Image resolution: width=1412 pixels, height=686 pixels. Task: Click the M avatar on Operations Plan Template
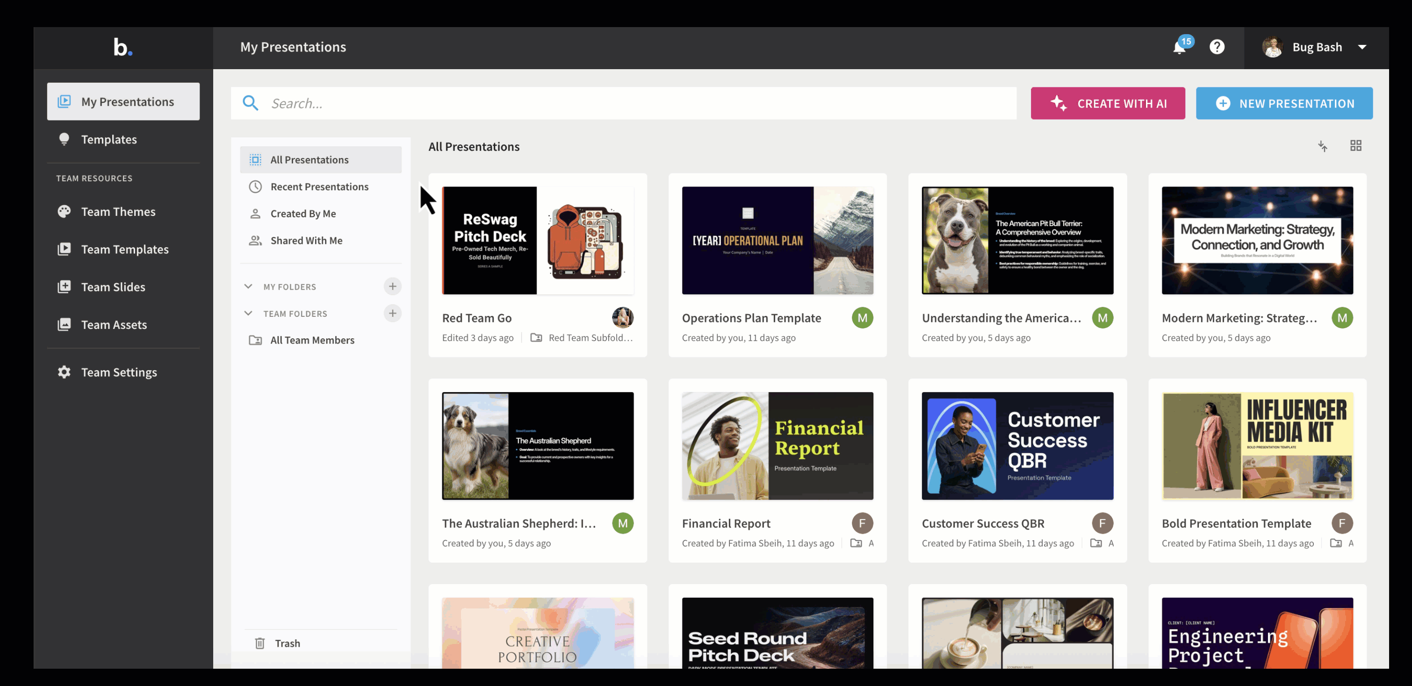(x=862, y=318)
